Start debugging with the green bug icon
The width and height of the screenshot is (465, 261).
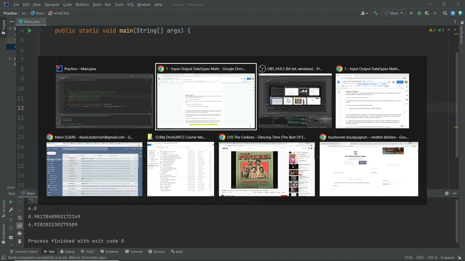[419, 13]
